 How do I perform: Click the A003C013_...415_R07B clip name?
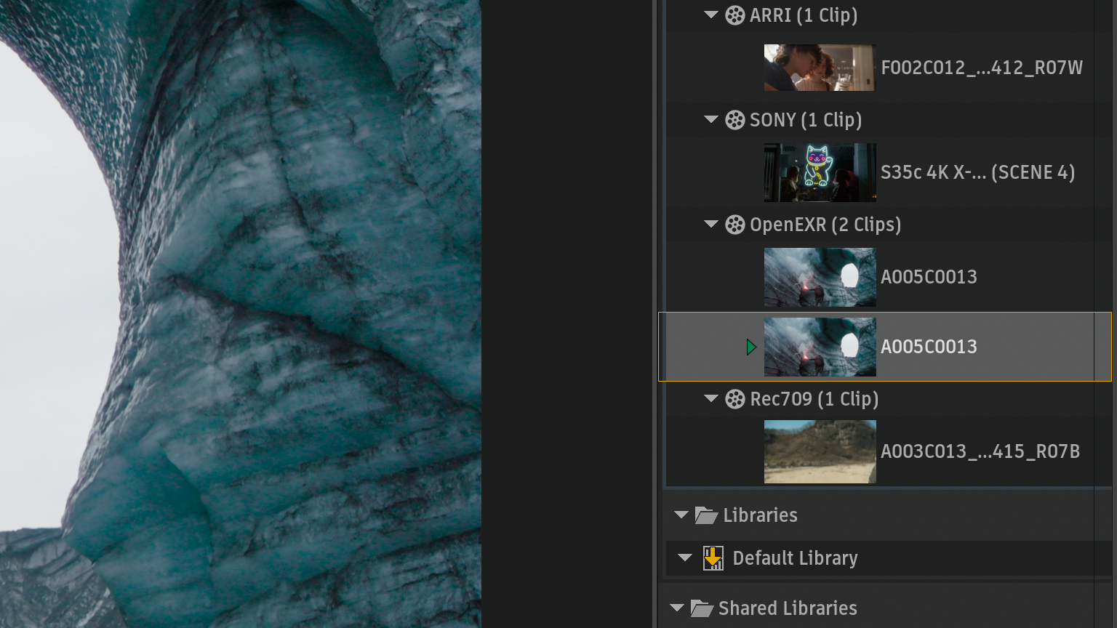coord(980,451)
